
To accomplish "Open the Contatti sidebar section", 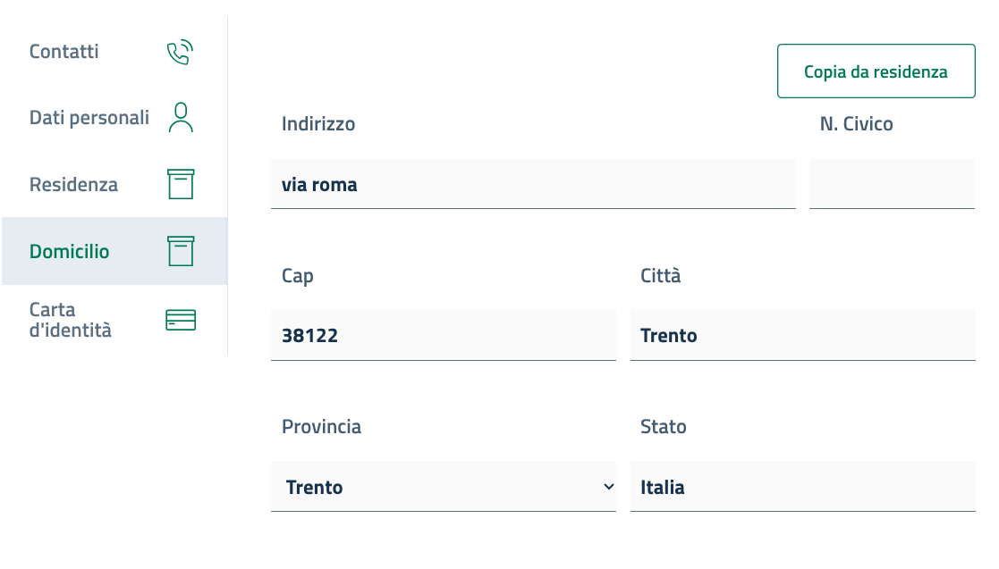I will coord(64,52).
